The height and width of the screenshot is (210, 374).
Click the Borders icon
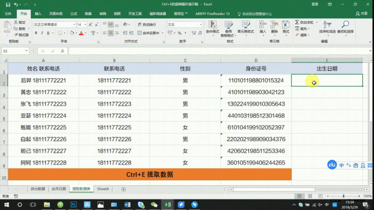coord(60,33)
